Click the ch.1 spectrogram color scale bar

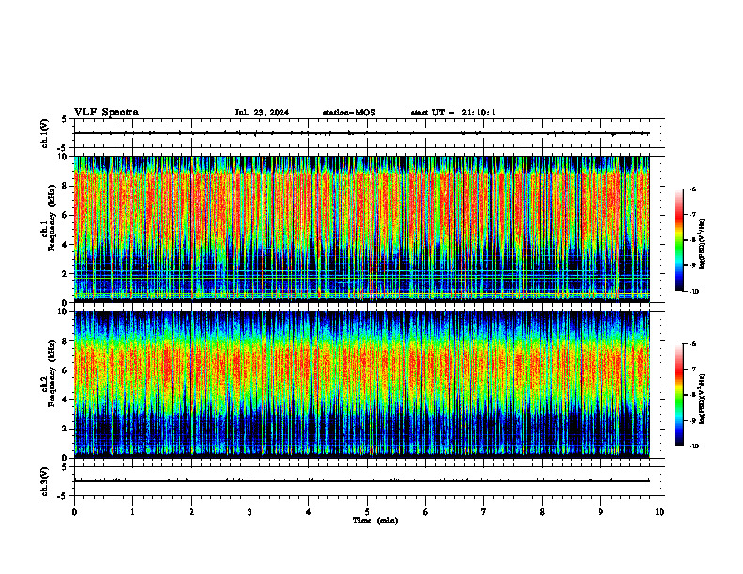point(679,240)
